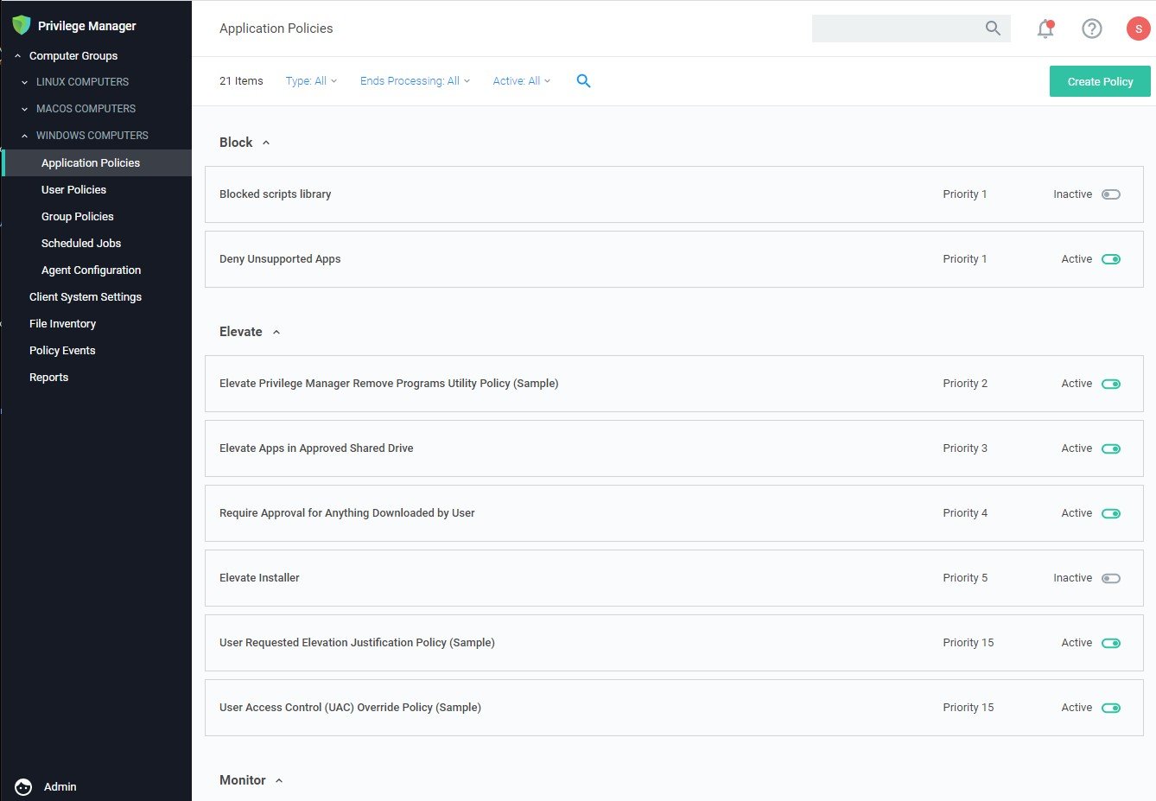
Task: Open the Active: All filter dropdown
Action: click(521, 81)
